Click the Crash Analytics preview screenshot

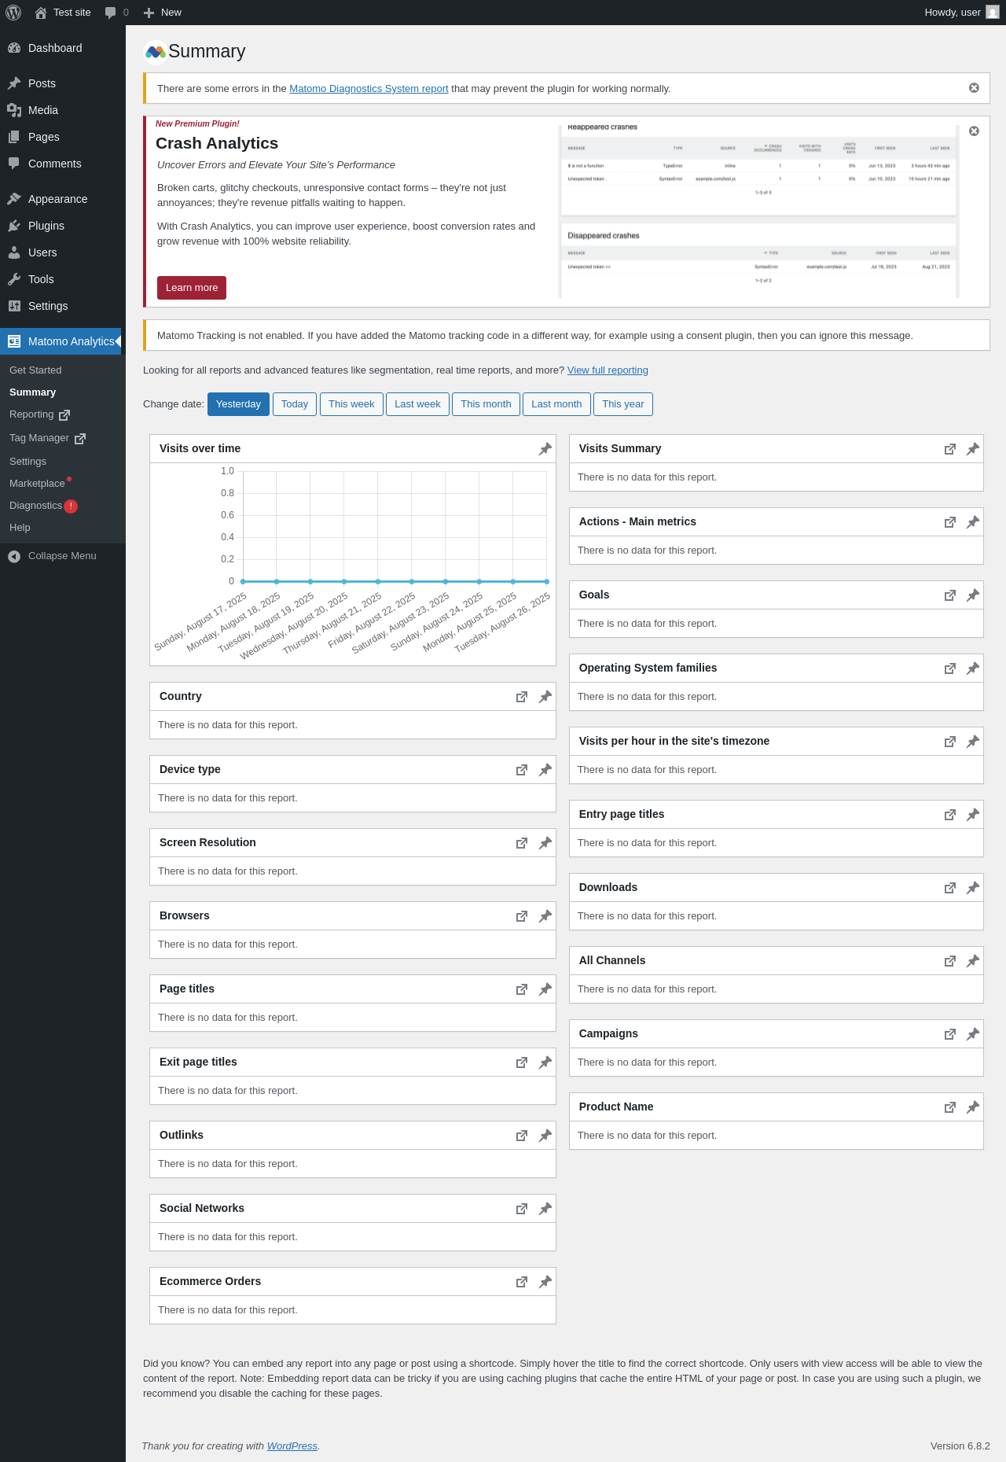758,211
